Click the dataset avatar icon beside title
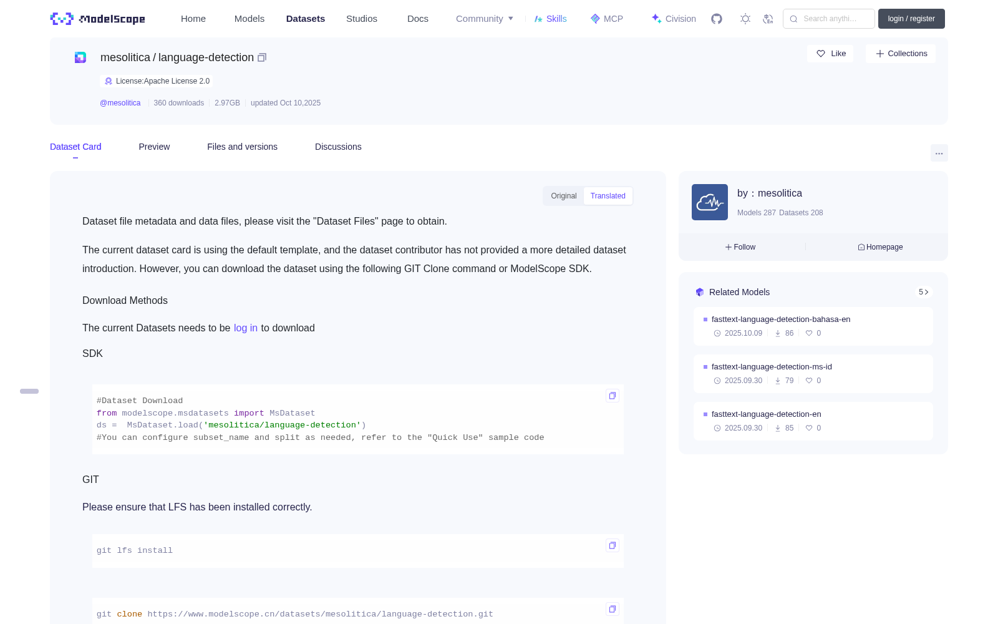This screenshot has width=998, height=624. pyautogui.click(x=80, y=57)
